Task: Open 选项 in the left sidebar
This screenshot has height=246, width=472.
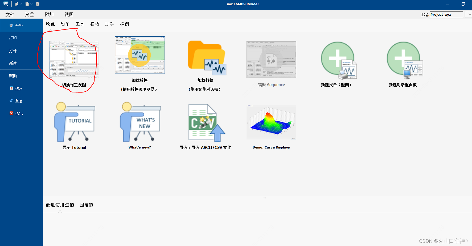Action: click(x=21, y=88)
